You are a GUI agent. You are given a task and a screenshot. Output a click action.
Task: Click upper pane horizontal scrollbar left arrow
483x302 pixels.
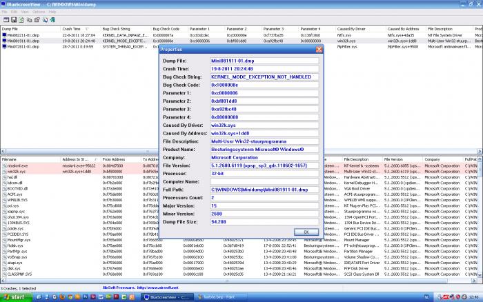[x=3, y=151]
